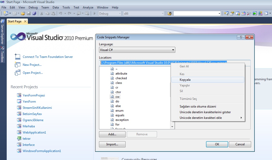272x160 pixels.
Task: Click the New Project toolbar icon
Action: pyautogui.click(x=6, y=14)
